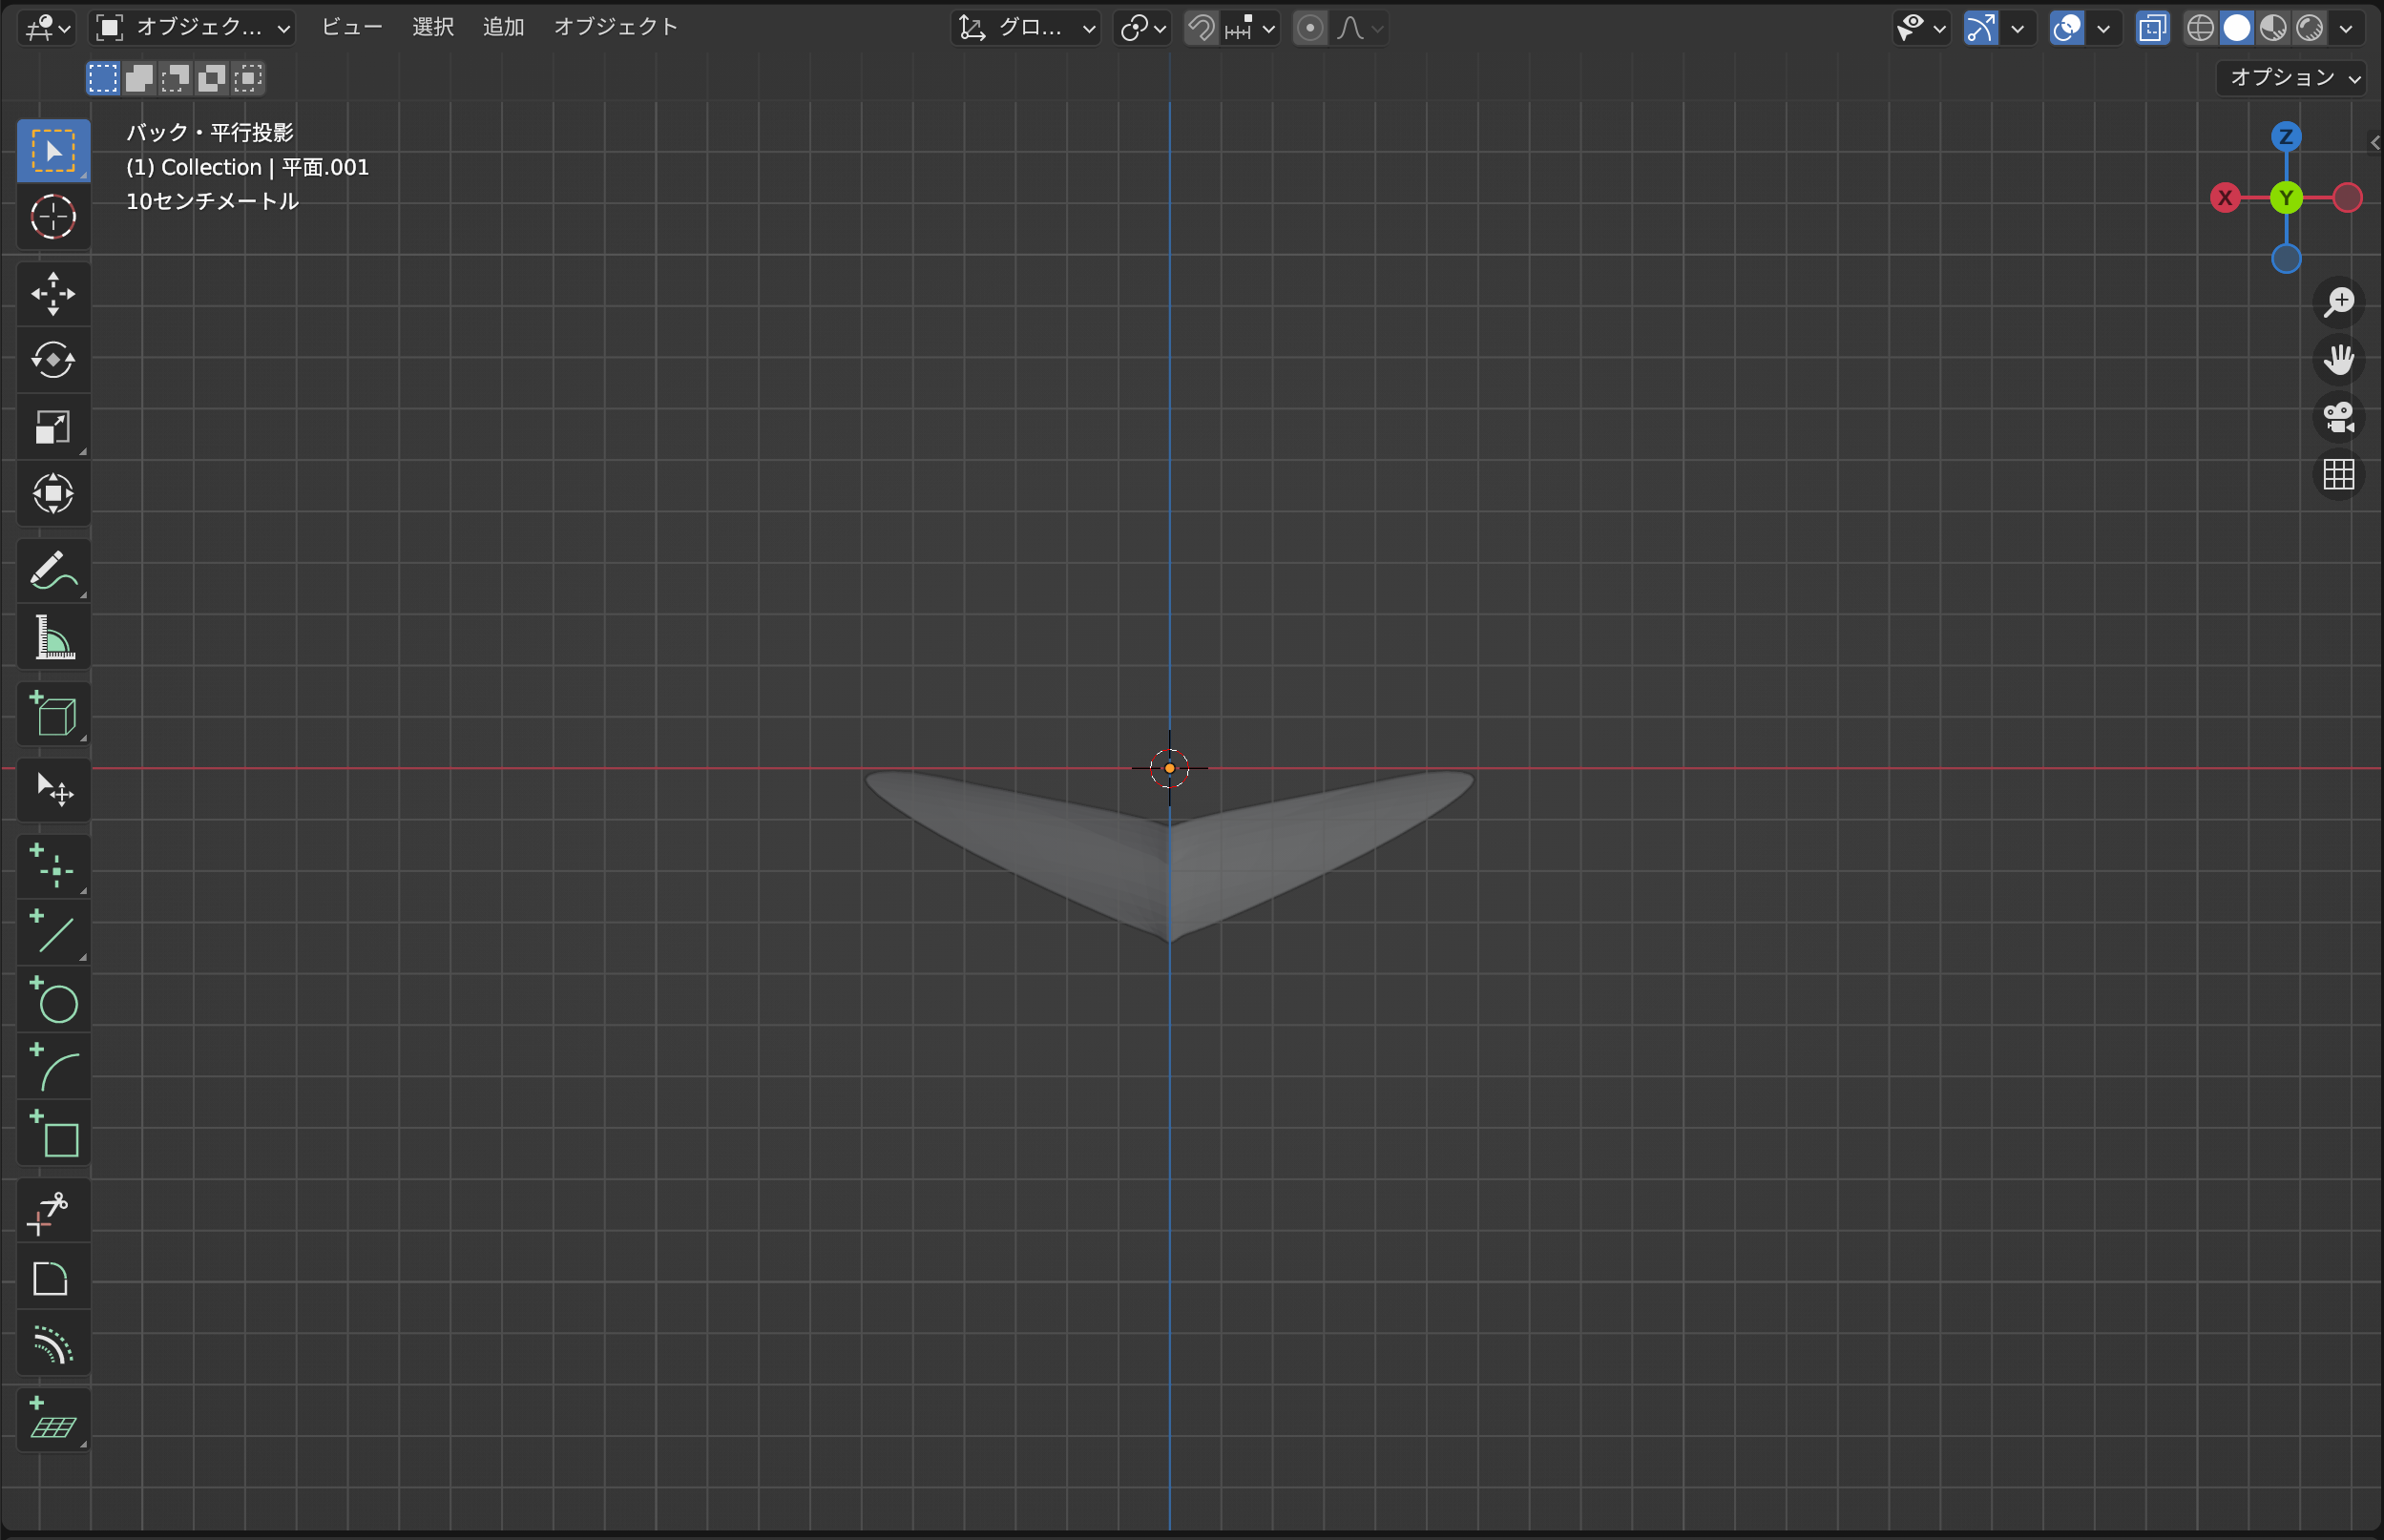Switch to rendered shading
Viewport: 2384px width, 1540px height.
click(x=2310, y=28)
